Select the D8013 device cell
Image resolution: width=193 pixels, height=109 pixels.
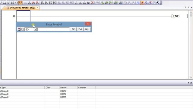click(x=68, y=91)
